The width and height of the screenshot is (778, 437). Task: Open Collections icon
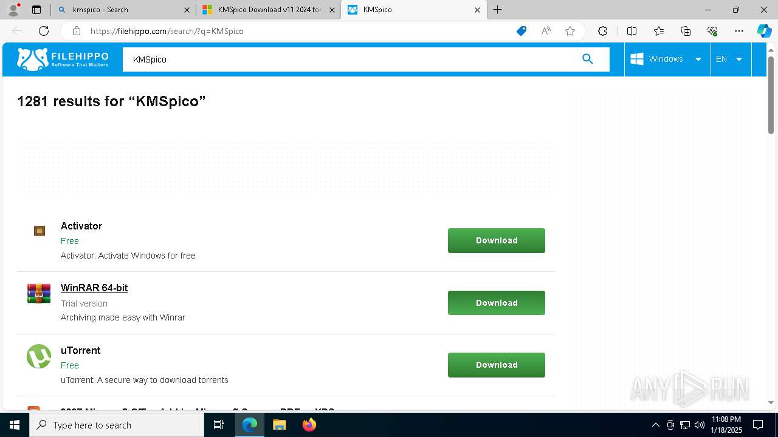pyautogui.click(x=686, y=31)
